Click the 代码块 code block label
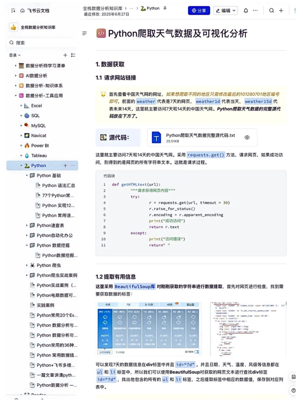Viewport: 303px width, 405px height. 109,176
